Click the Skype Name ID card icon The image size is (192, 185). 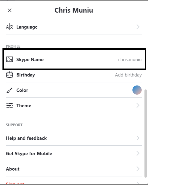pyautogui.click(x=10, y=60)
